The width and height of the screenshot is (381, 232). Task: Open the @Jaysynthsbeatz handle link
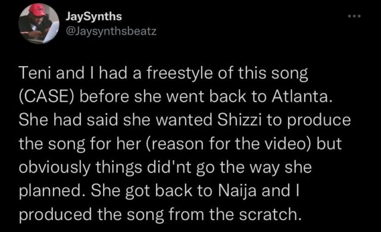[111, 31]
